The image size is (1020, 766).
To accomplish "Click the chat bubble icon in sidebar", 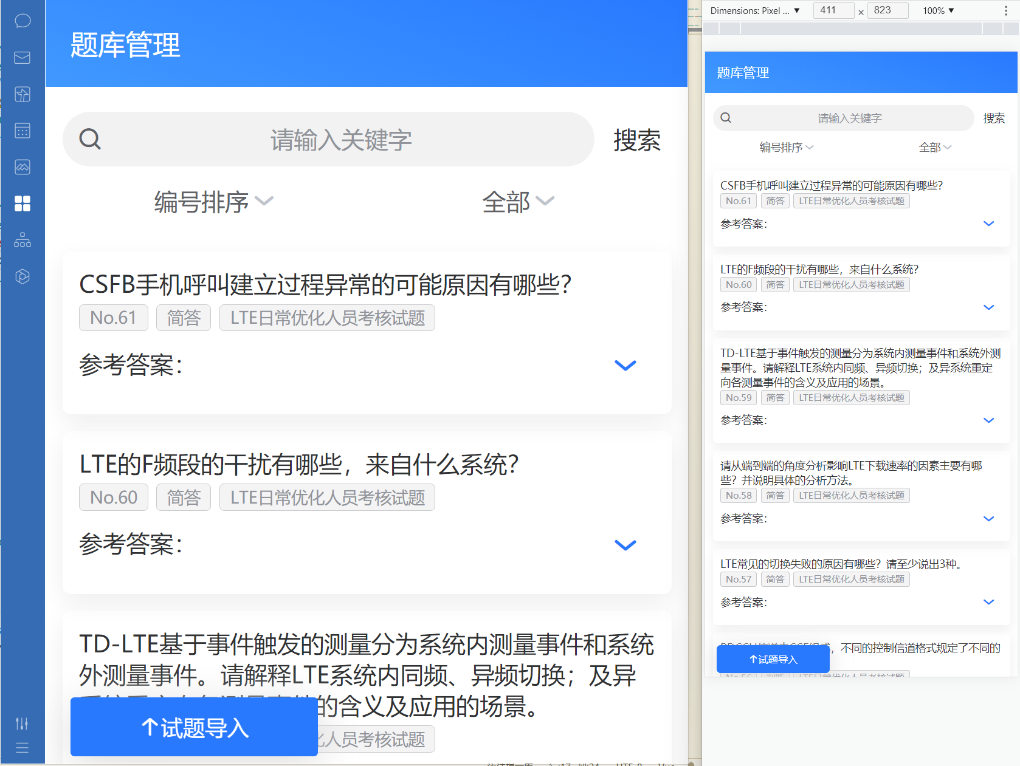I will pos(22,21).
